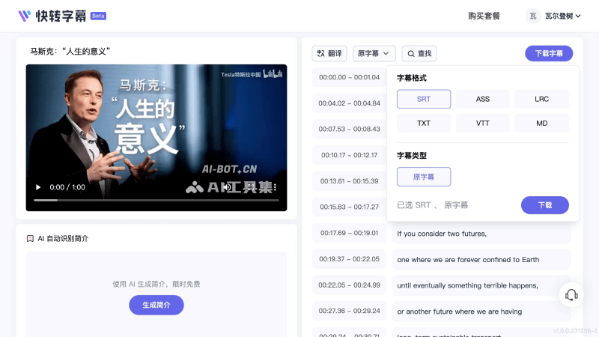The width and height of the screenshot is (599, 337).
Task: Open the 下载字幕 download panel button
Action: click(549, 53)
